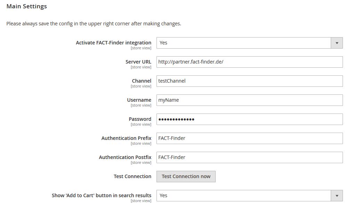Click the [store view] scope under Channel
Viewport: 361px width, 209px height.
click(141, 86)
